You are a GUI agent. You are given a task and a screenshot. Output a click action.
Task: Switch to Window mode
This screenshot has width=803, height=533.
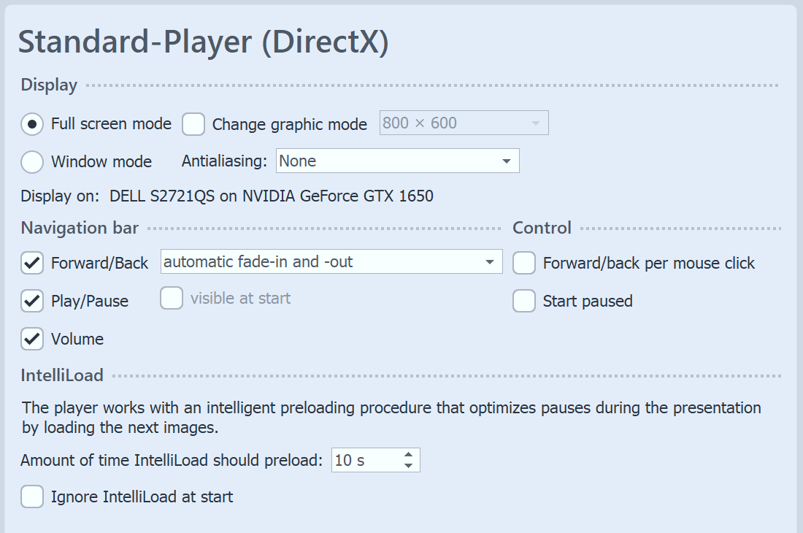coord(31,161)
